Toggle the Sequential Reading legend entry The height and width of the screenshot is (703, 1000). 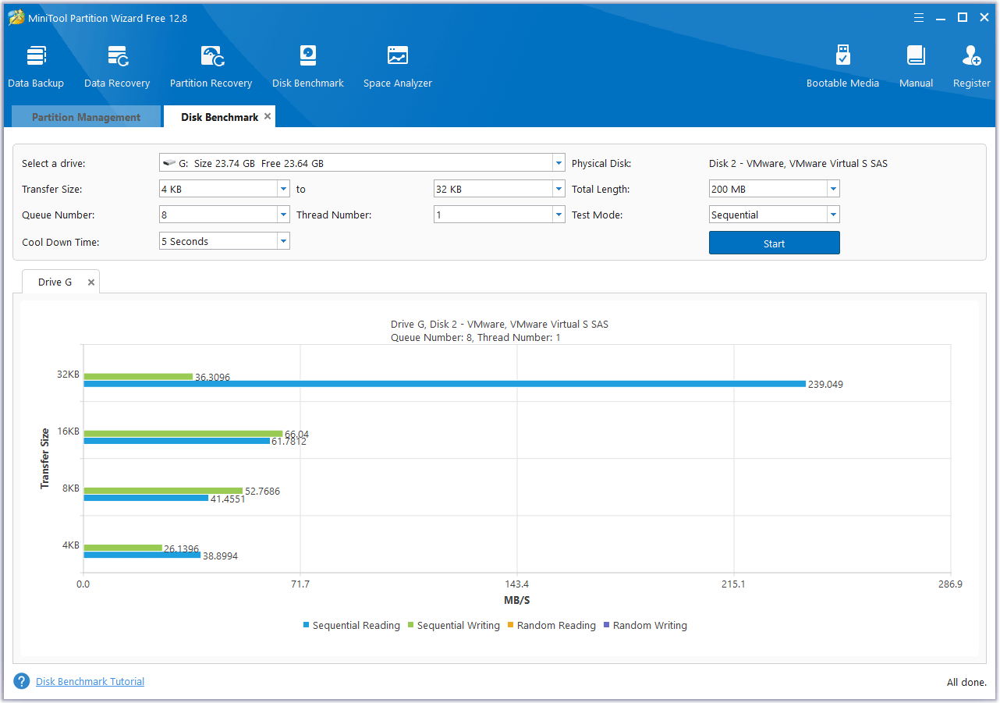pyautogui.click(x=356, y=626)
